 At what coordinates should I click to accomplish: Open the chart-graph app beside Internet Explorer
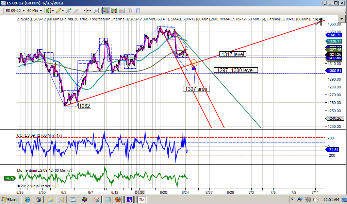(38, 200)
